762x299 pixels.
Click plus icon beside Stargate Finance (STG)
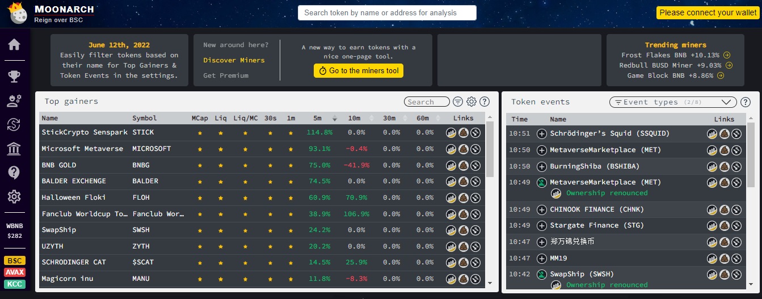542,226
